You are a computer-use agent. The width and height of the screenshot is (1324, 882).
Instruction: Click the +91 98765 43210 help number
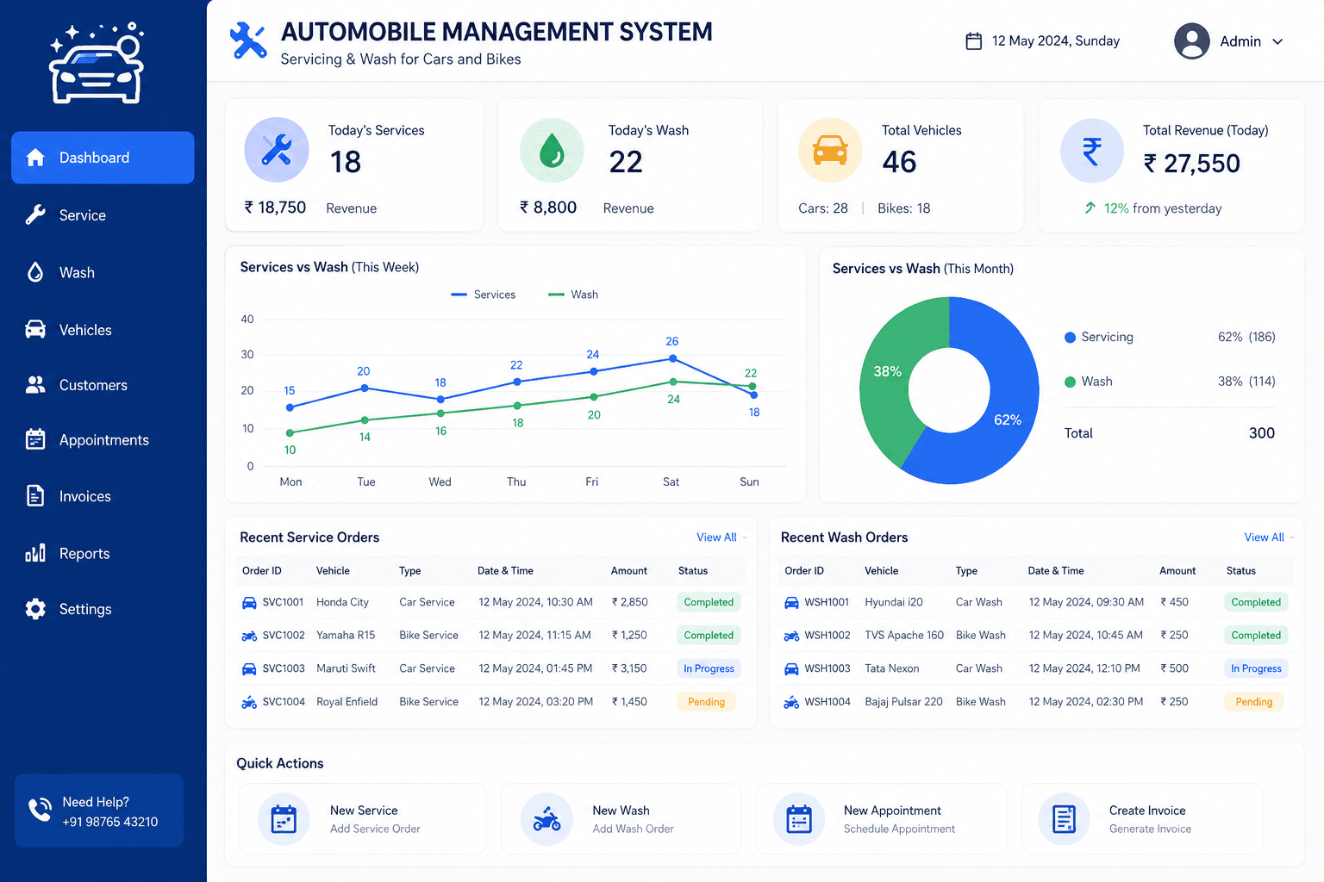(x=110, y=822)
